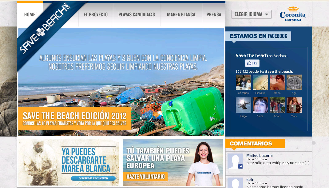This screenshot has height=188, width=329.
Task: Visit the PRENSA page
Action: 214,14
